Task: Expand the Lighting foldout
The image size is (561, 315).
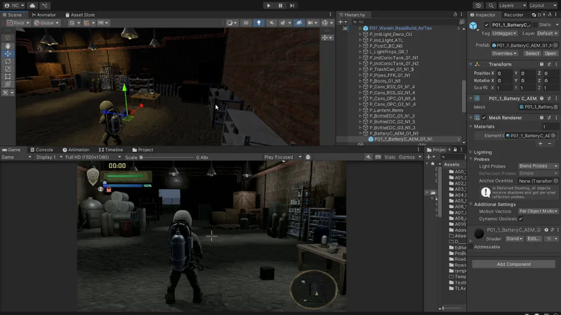Action: pos(471,152)
